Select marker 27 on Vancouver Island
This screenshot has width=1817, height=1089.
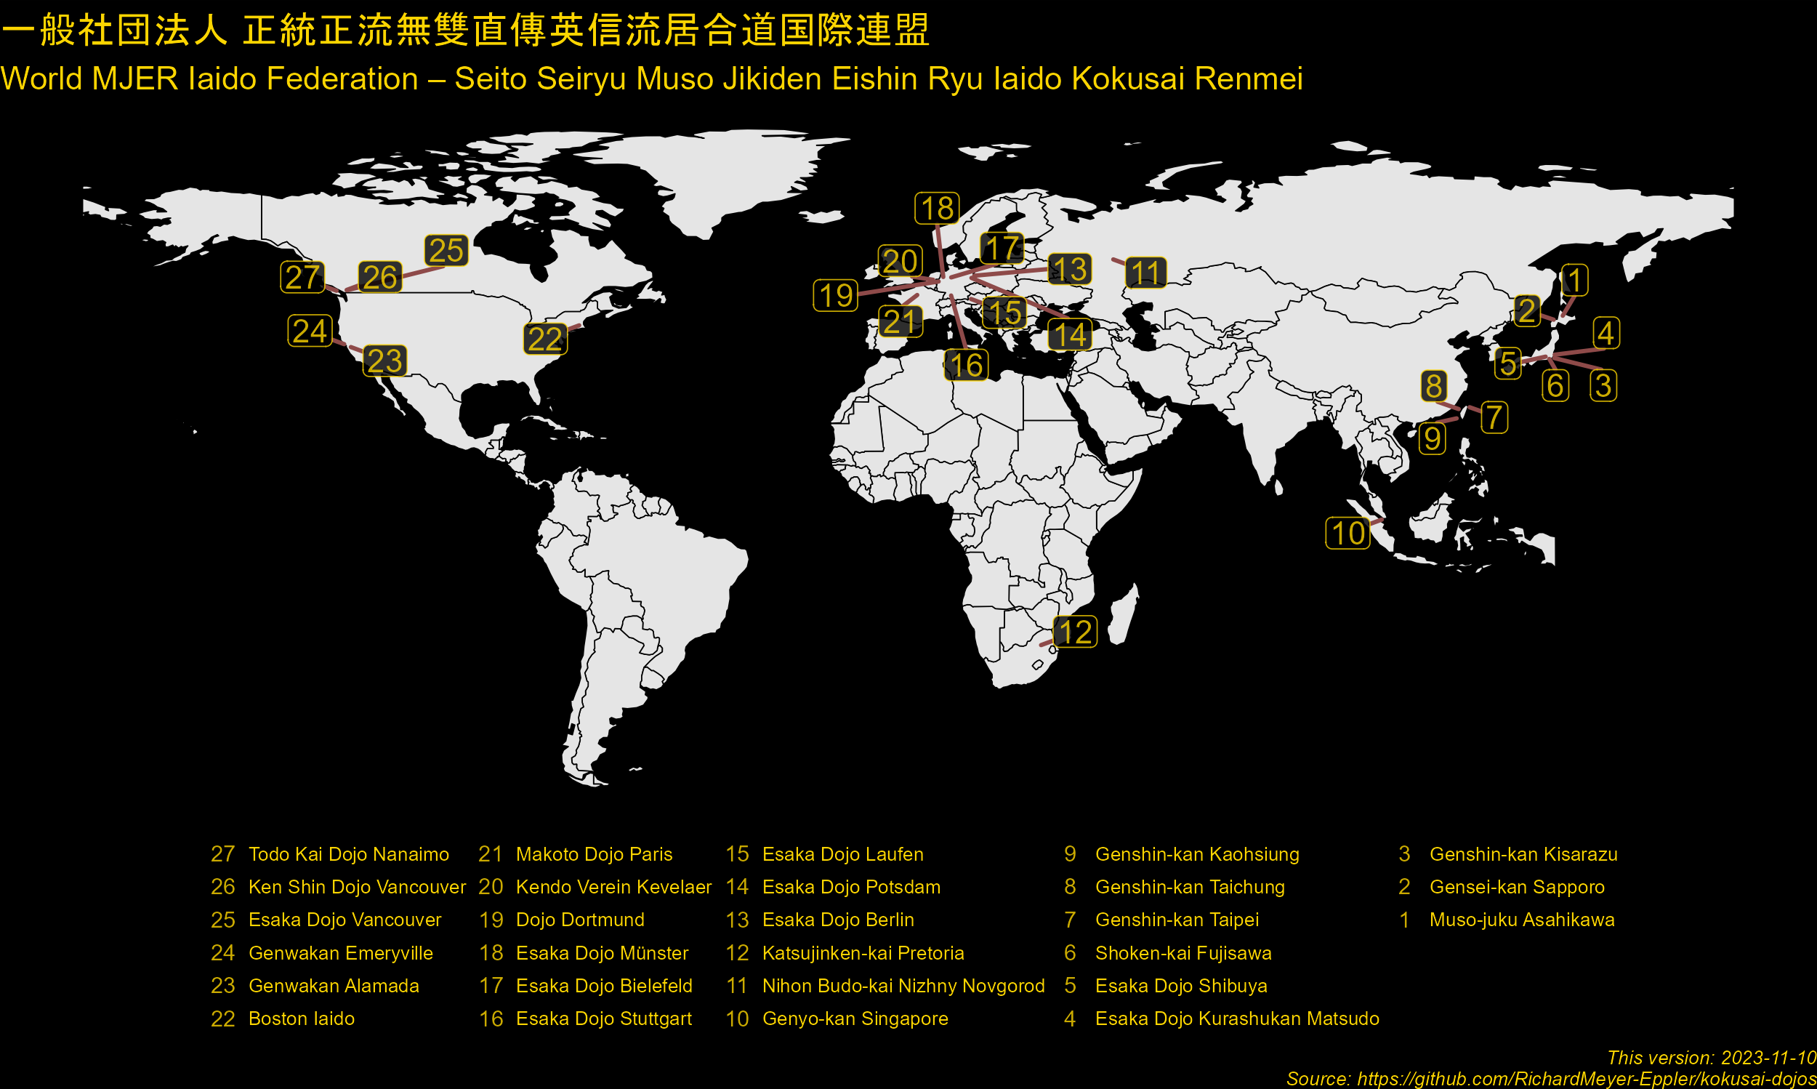click(304, 278)
